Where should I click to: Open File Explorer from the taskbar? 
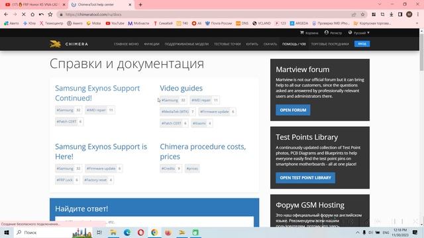113,232
